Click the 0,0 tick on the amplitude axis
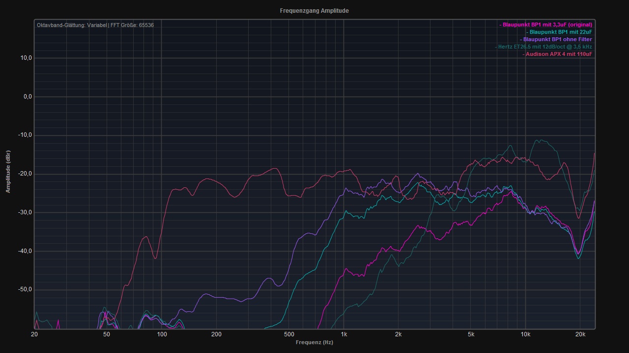Screen dimensions: 629x353 point(28,97)
